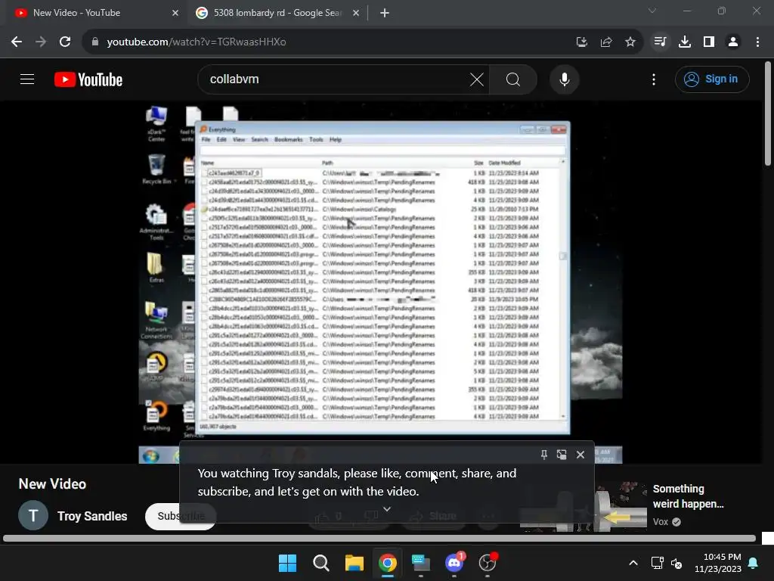This screenshot has height=581, width=774.
Task: Close the live caption box
Action: pos(580,455)
